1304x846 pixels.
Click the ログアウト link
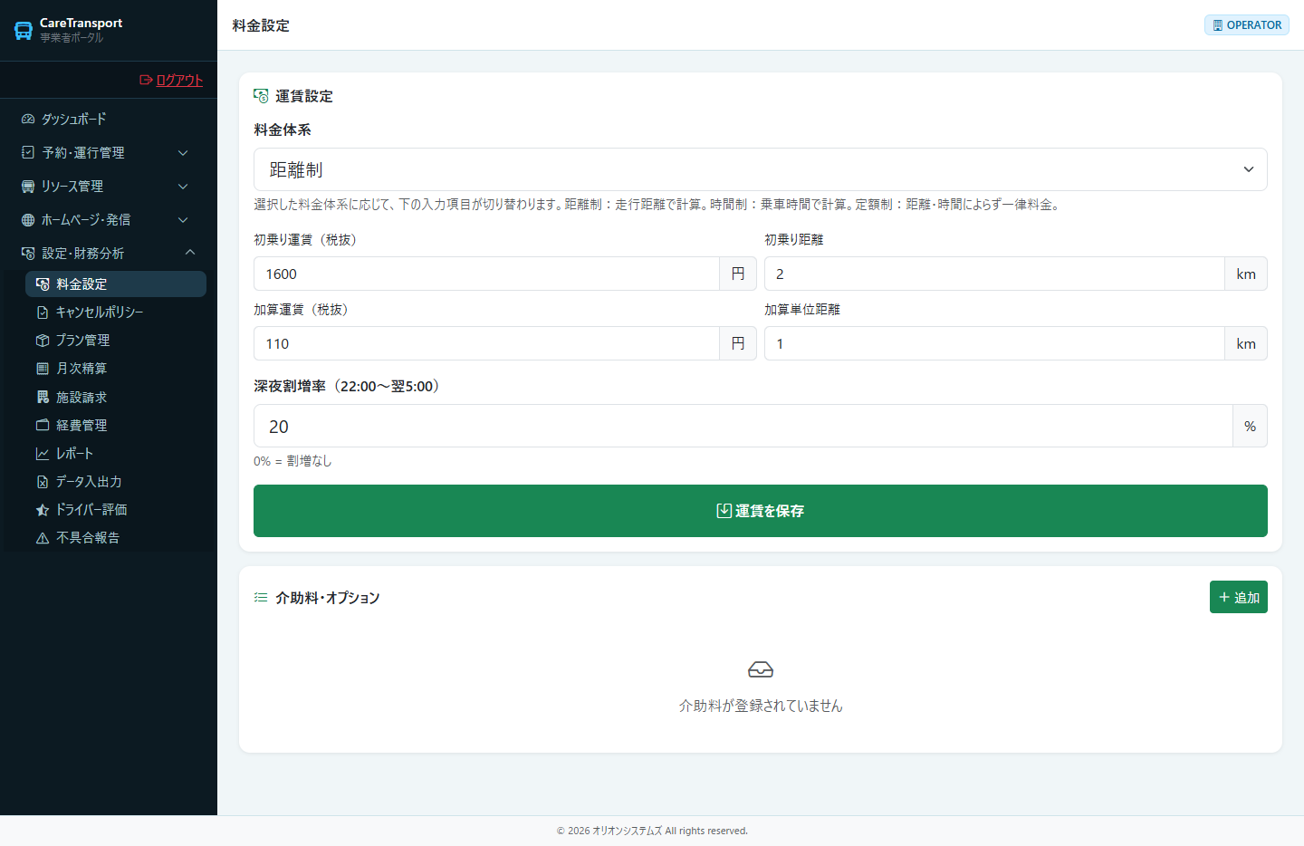171,80
